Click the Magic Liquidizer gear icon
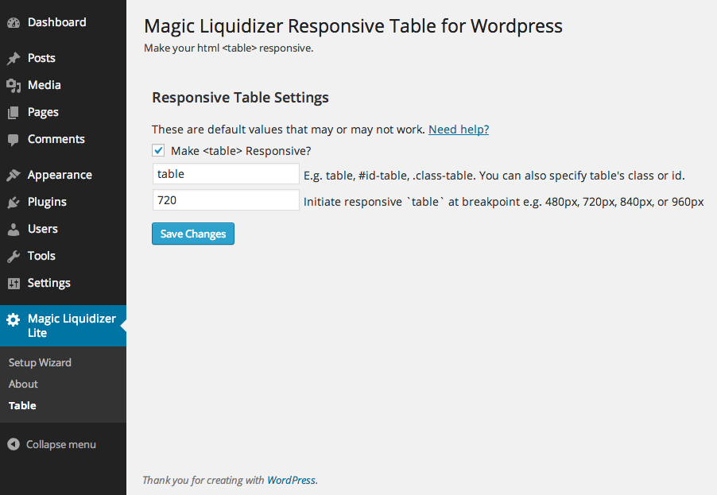The image size is (717, 495). pyautogui.click(x=14, y=319)
